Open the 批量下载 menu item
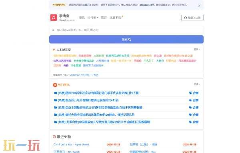This screenshot has height=153, width=240. click(116, 18)
